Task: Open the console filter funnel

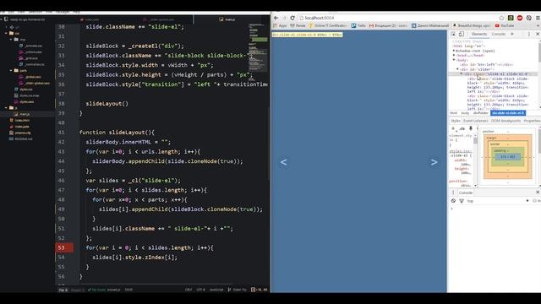Action: point(462,201)
